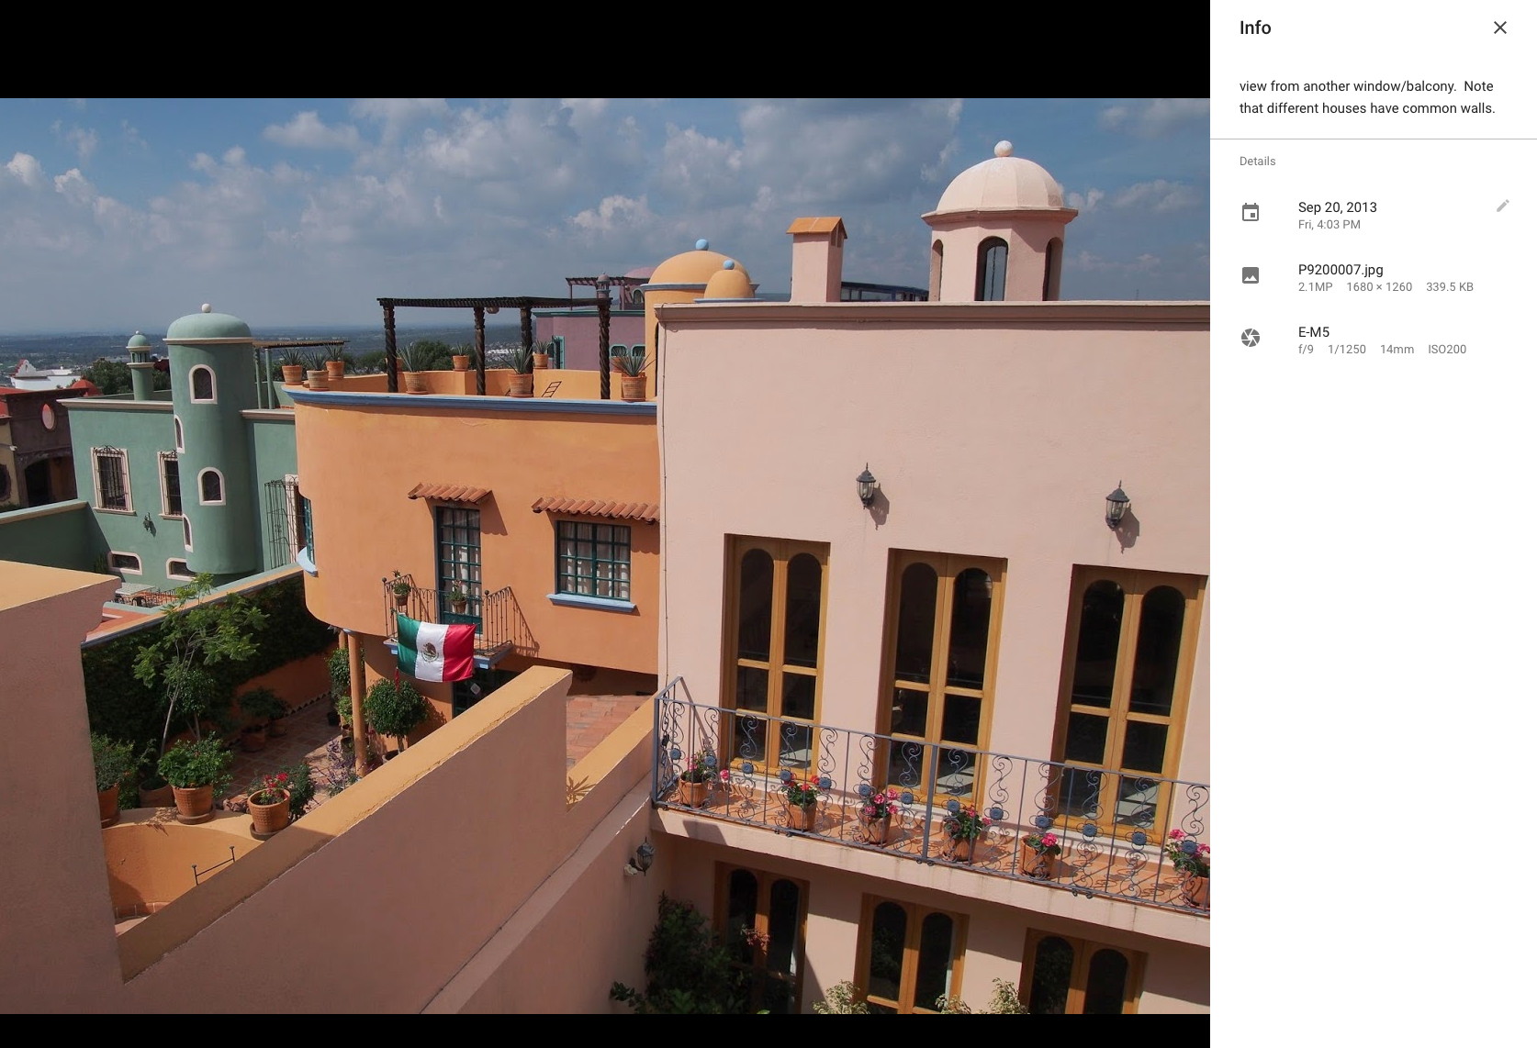Click the P9200007.jpg filename
The width and height of the screenshot is (1537, 1048).
point(1340,270)
